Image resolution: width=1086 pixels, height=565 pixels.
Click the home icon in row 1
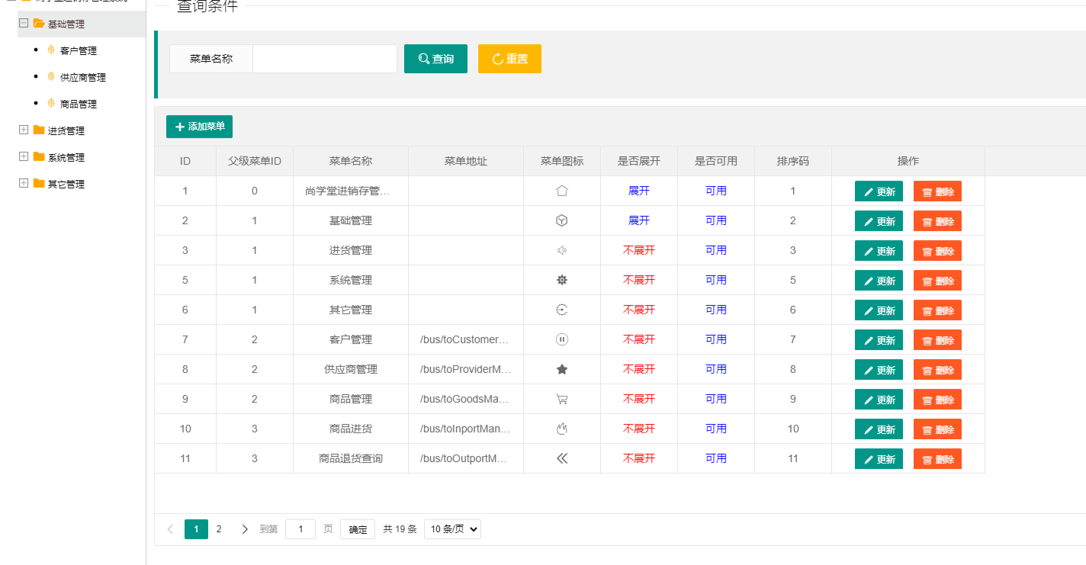point(562,191)
